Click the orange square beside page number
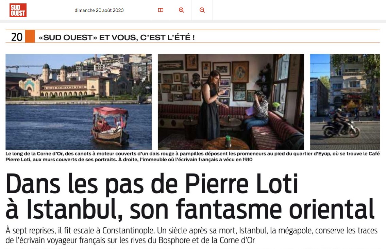The image size is (386, 249). tap(30, 36)
